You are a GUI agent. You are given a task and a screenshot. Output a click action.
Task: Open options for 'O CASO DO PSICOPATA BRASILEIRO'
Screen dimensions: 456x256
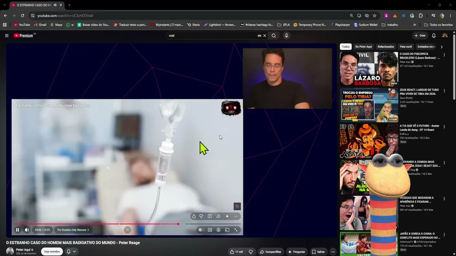coord(444,55)
